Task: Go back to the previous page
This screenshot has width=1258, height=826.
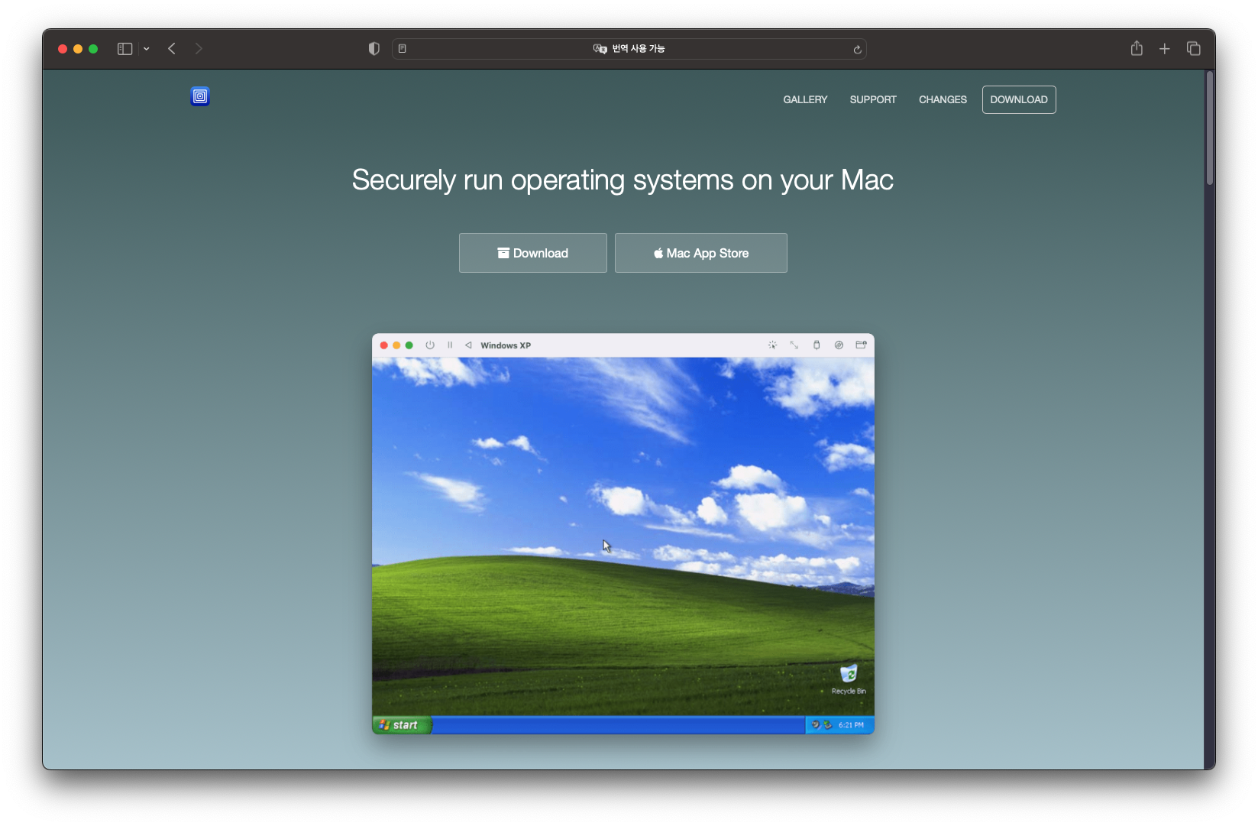Action: [172, 49]
